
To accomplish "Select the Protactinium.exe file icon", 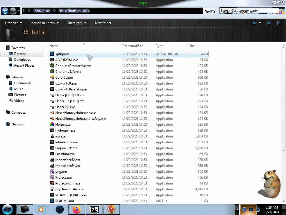I will click(52, 183).
